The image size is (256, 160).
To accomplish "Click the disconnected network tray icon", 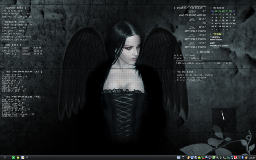I will tap(210, 158).
